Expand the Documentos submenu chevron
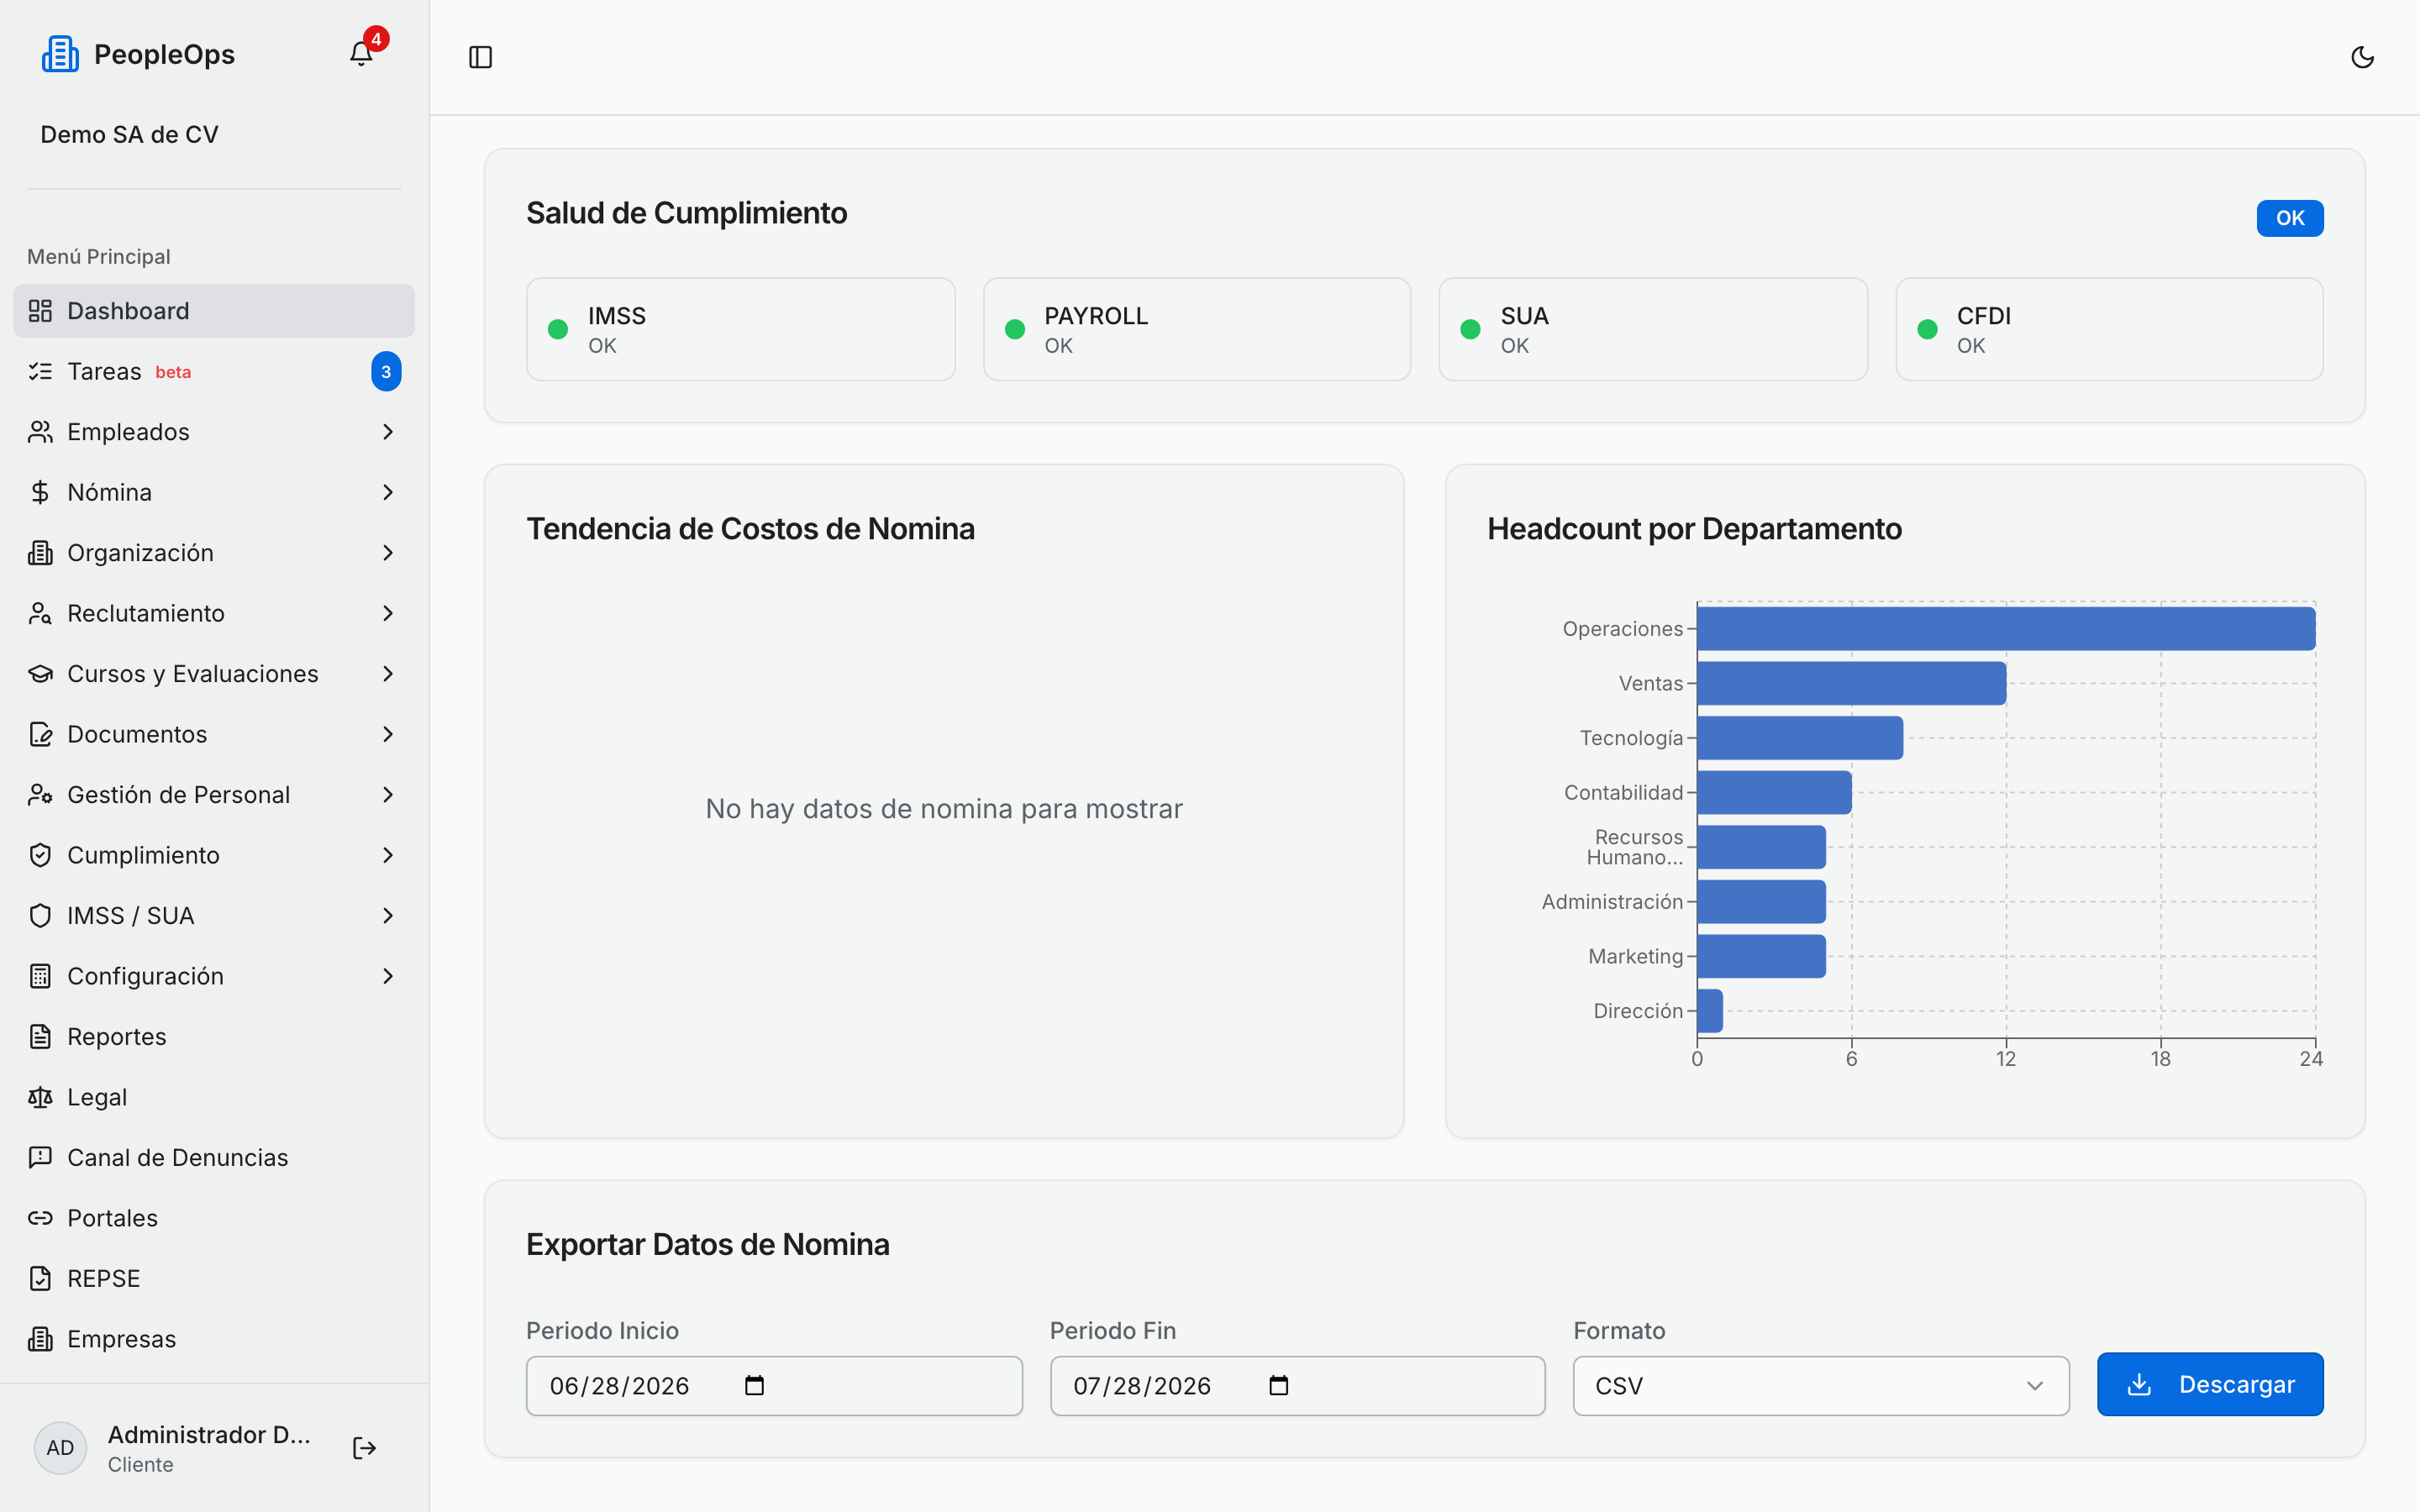This screenshot has width=2420, height=1512. tap(388, 734)
